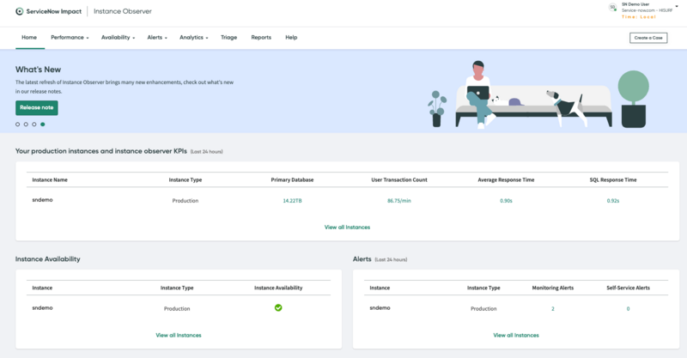Click View all Instances under KPIs table

click(347, 228)
